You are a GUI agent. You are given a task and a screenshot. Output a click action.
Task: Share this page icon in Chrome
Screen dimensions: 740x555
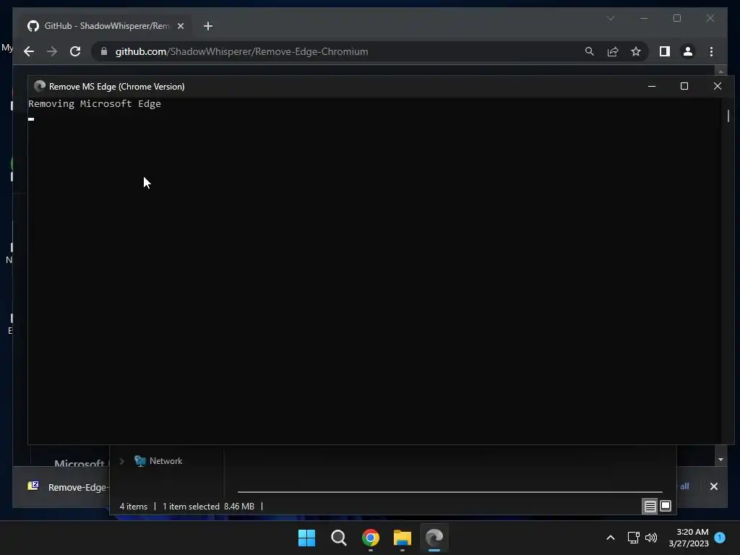point(613,51)
